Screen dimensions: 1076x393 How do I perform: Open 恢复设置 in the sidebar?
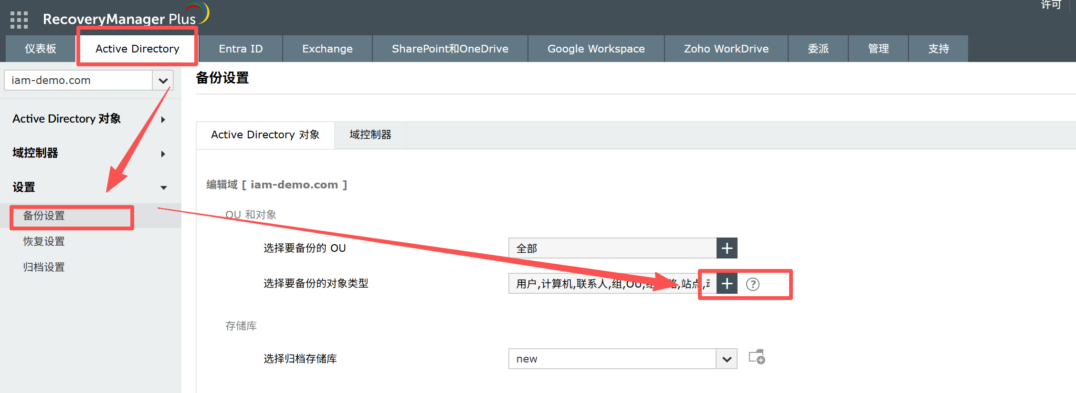(44, 241)
